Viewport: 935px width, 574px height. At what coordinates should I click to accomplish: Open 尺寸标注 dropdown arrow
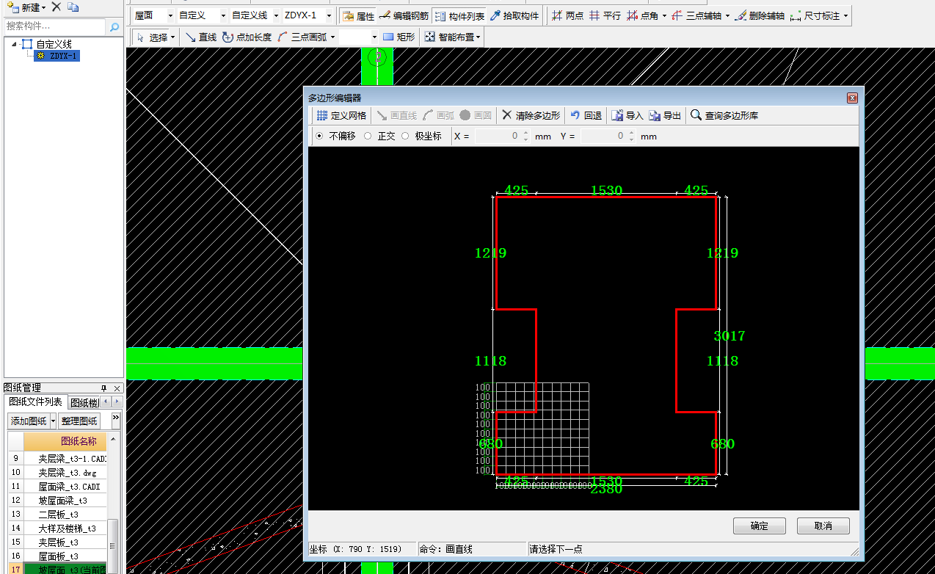tap(845, 15)
